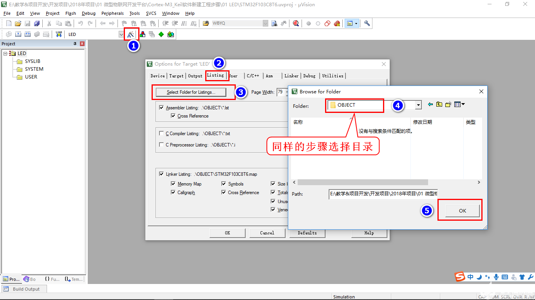Open the File Extensions, Books and Environment icon
535x300 pixels.
point(143,34)
